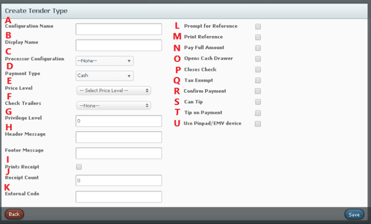Go back using the Back button
Image resolution: width=371 pixels, height=224 pixels.
(14, 214)
